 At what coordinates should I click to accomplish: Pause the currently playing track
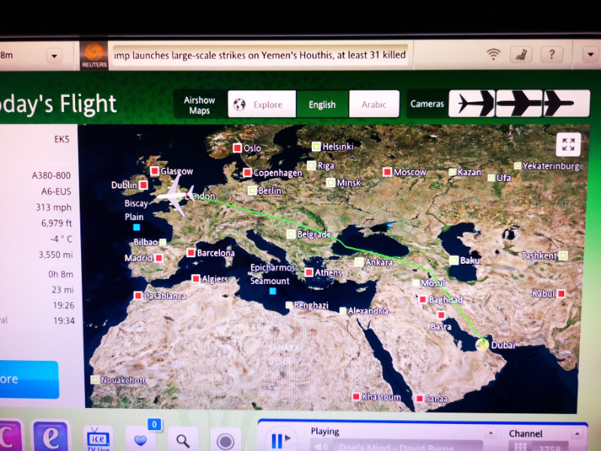click(280, 440)
